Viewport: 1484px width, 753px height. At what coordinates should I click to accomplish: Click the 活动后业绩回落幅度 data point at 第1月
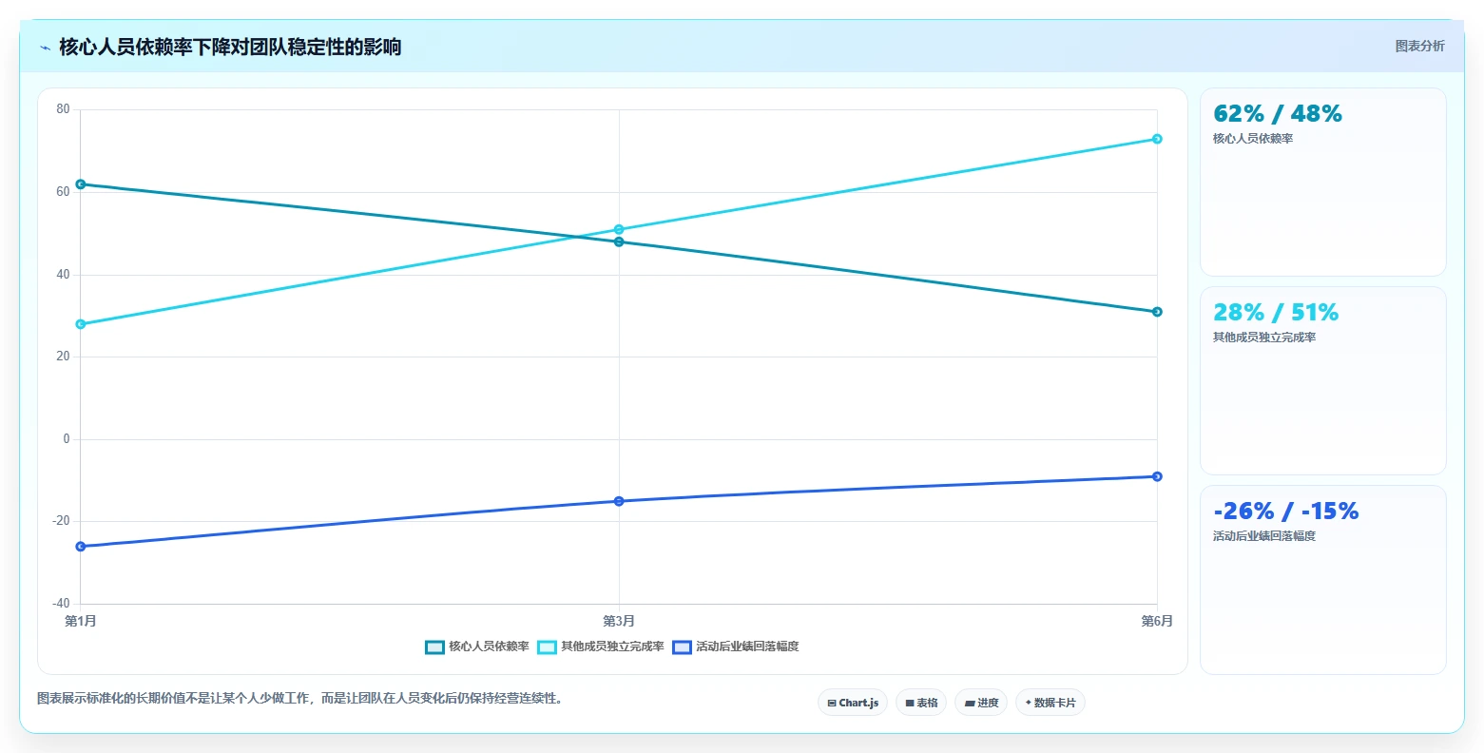81,547
